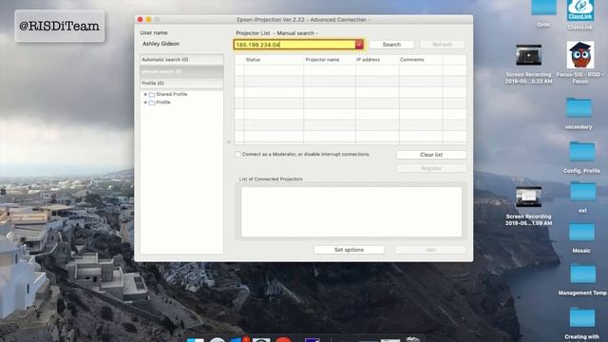The image size is (608, 342).
Task: Open the ClassLink desktop icon
Action: [580, 10]
